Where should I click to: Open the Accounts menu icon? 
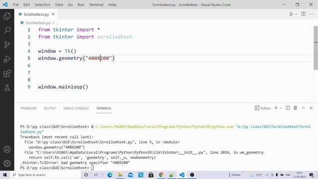(7, 149)
